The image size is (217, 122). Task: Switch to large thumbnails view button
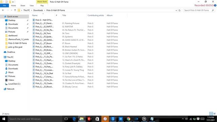pos(215,114)
